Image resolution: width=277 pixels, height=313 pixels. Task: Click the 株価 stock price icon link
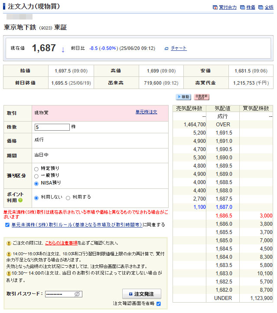(248, 7)
